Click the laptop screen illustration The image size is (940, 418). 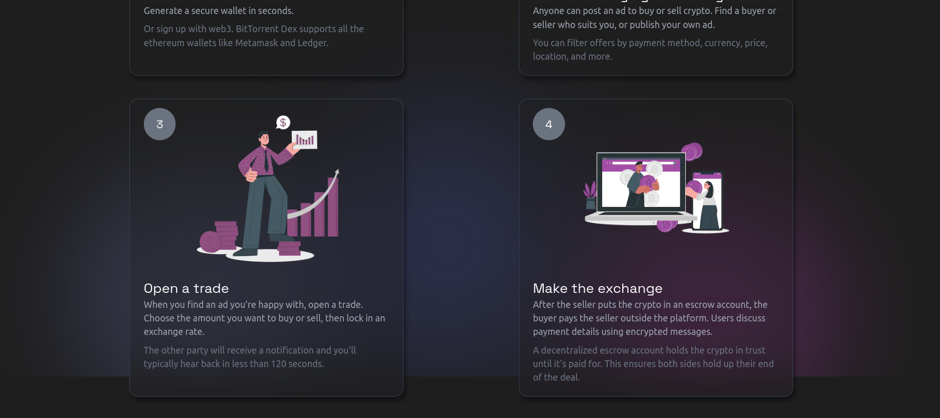click(641, 182)
